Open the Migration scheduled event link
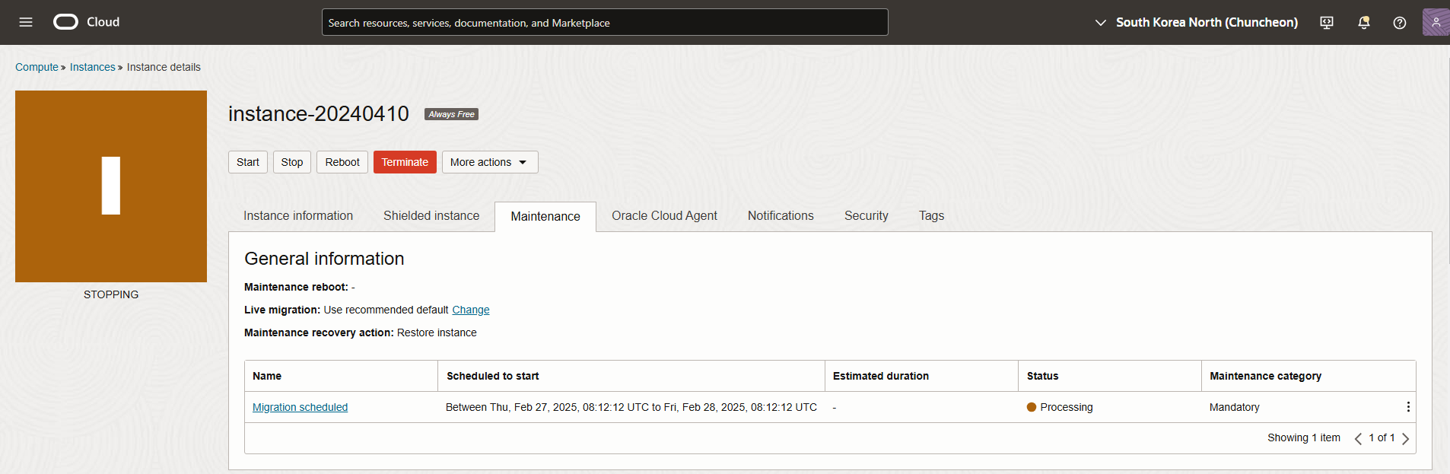This screenshot has height=474, width=1450. (x=300, y=407)
